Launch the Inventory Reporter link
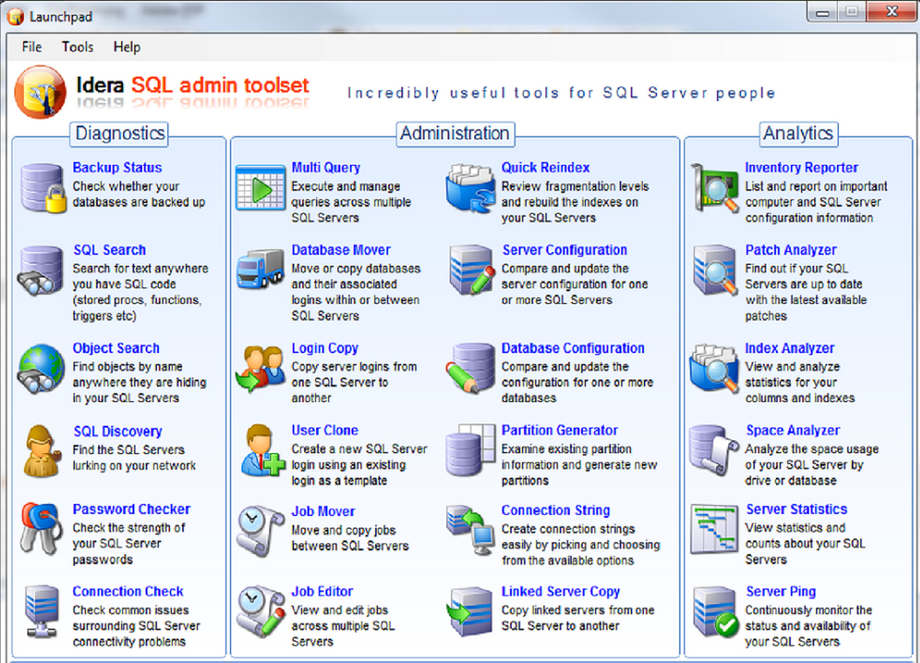 coord(802,168)
